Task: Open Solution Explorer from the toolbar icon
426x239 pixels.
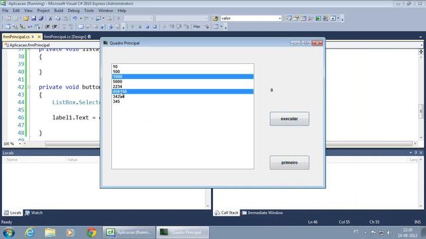Action: [289, 19]
